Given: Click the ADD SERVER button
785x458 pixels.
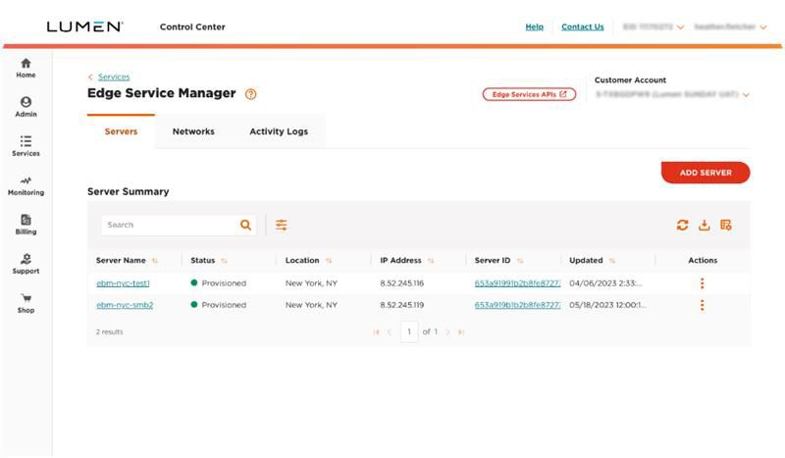Looking at the screenshot, I should [x=706, y=173].
